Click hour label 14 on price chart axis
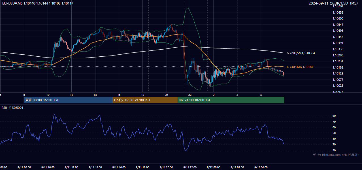 click(x=95, y=95)
